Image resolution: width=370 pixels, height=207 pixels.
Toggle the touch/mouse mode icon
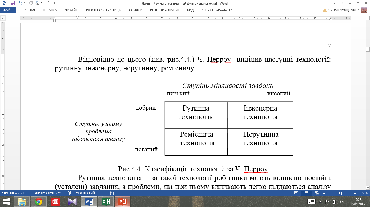[x=37, y=3]
